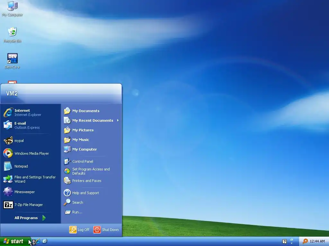The image size is (329, 246).
Task: Launch Files and Settings Transfer Wizard
Action: coord(31,179)
